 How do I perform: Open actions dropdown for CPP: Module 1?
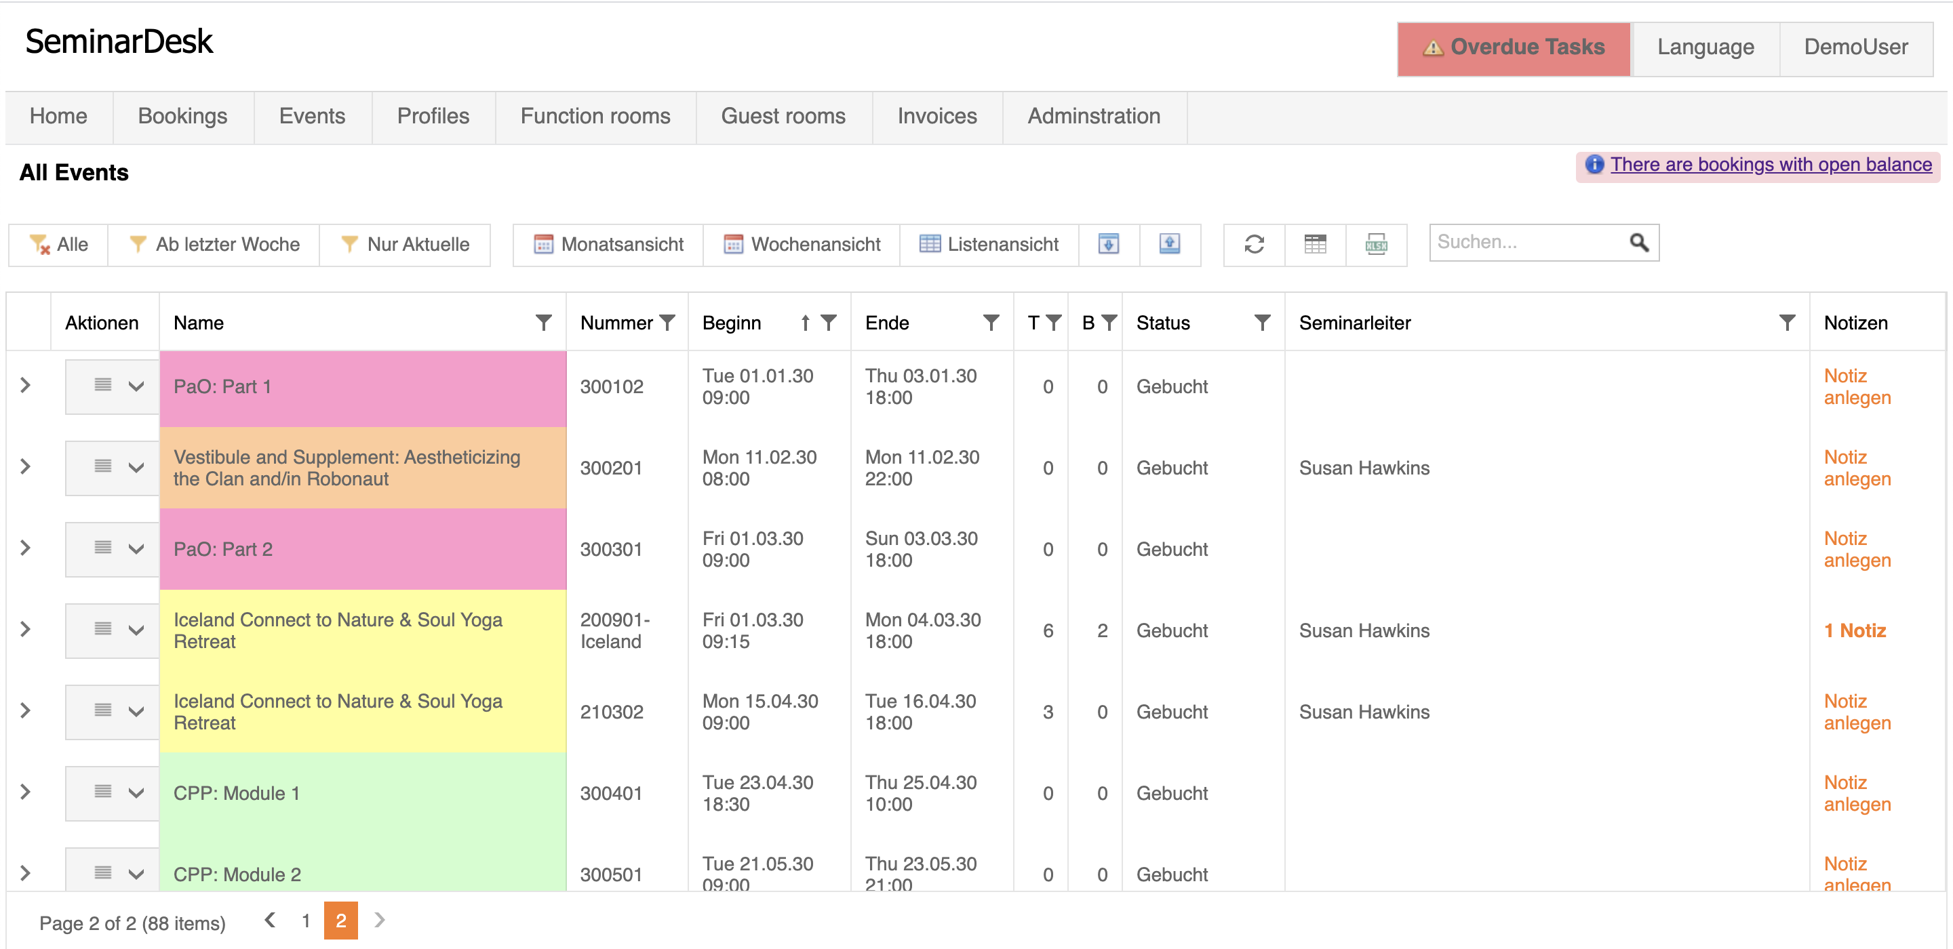coord(136,793)
